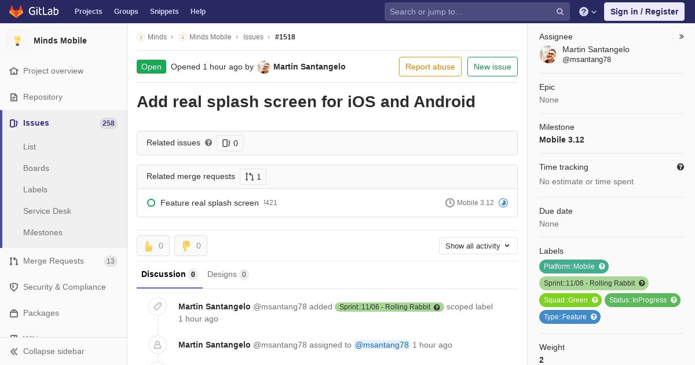Click the Minds breadcrumb link
Viewport: 695px width, 365px height.
pos(157,37)
